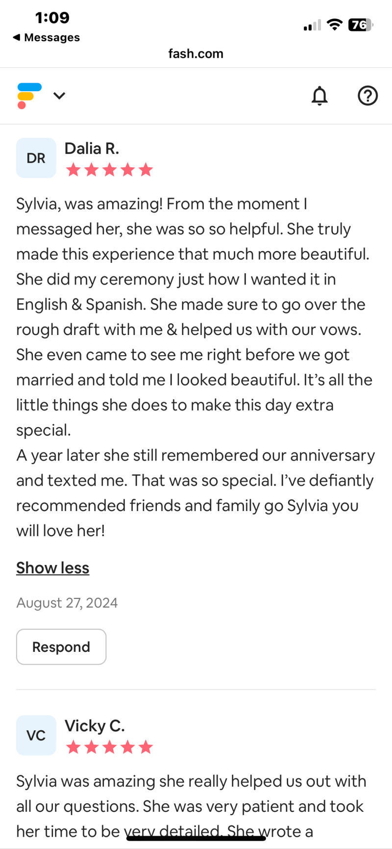Viewport: 392px width, 849px height.
Task: Tap the cellular signal bars icon
Action: 312,26
